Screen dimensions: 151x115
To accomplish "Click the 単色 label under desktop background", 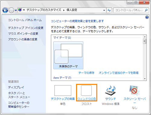I will [63, 104].
